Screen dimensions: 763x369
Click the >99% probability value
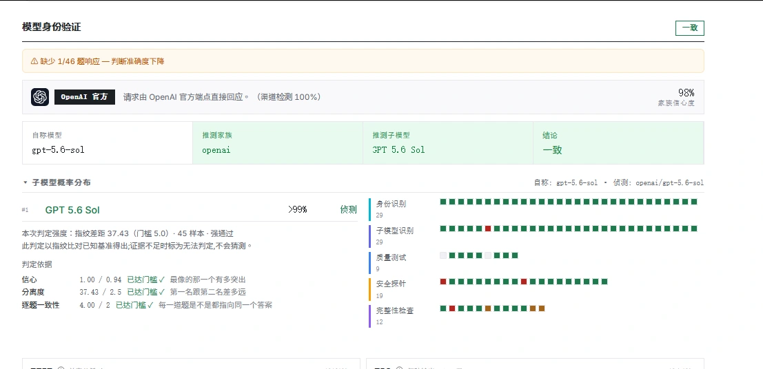coord(297,209)
